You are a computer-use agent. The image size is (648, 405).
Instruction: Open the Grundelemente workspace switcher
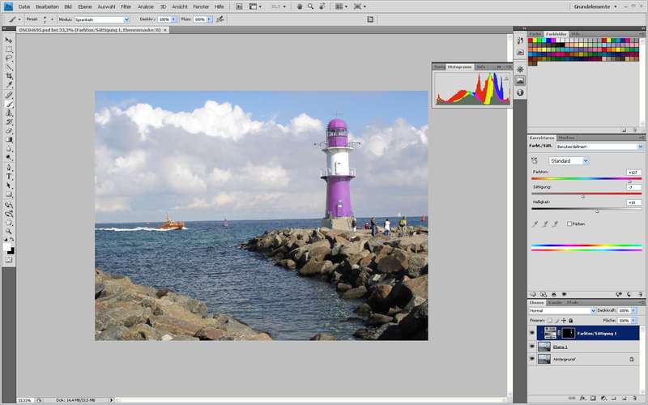(595, 6)
